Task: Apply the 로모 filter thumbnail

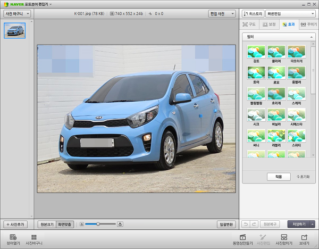Action: pyautogui.click(x=276, y=73)
